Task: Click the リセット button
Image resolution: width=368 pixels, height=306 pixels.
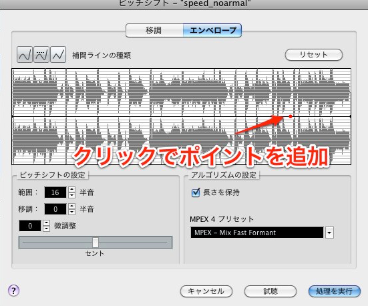Action: click(x=313, y=55)
